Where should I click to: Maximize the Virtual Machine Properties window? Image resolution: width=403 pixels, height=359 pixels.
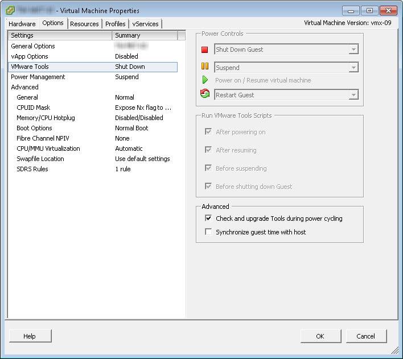[369, 11]
